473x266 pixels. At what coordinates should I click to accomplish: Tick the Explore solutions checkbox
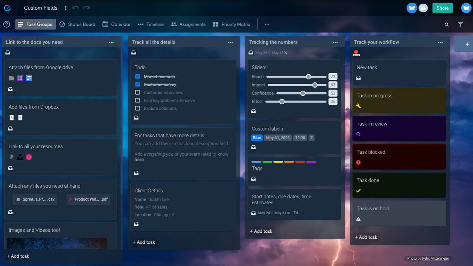coord(138,108)
